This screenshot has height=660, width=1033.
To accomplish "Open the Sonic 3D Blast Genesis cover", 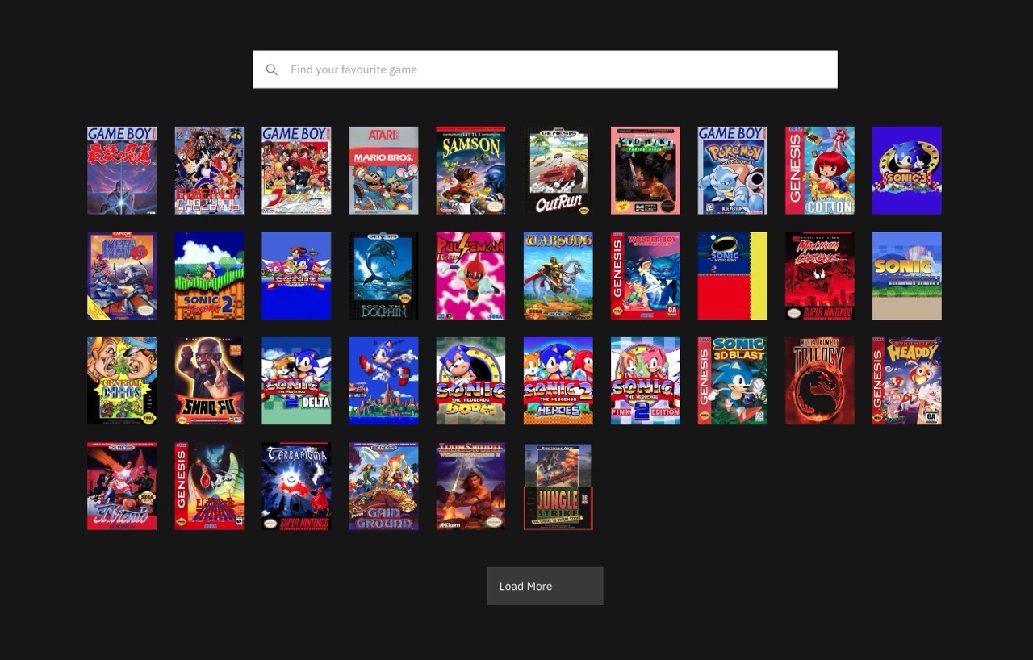I will [x=733, y=381].
